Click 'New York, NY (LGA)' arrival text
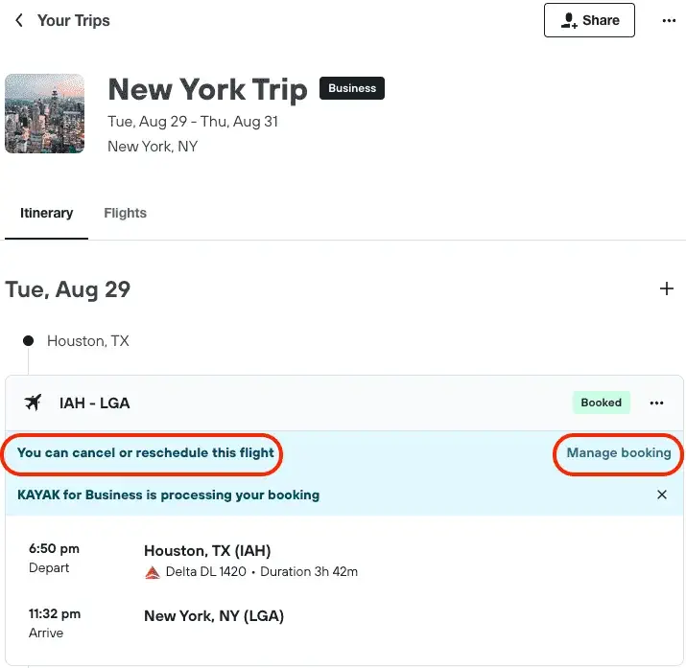 214,616
